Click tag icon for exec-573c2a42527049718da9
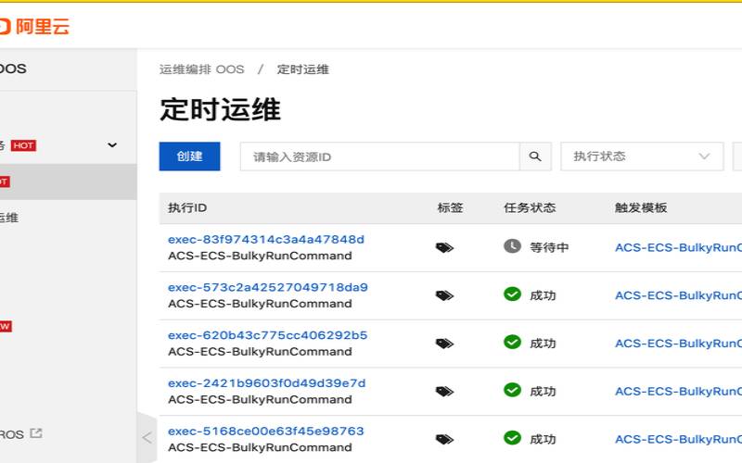This screenshot has width=742, height=463. point(444,295)
